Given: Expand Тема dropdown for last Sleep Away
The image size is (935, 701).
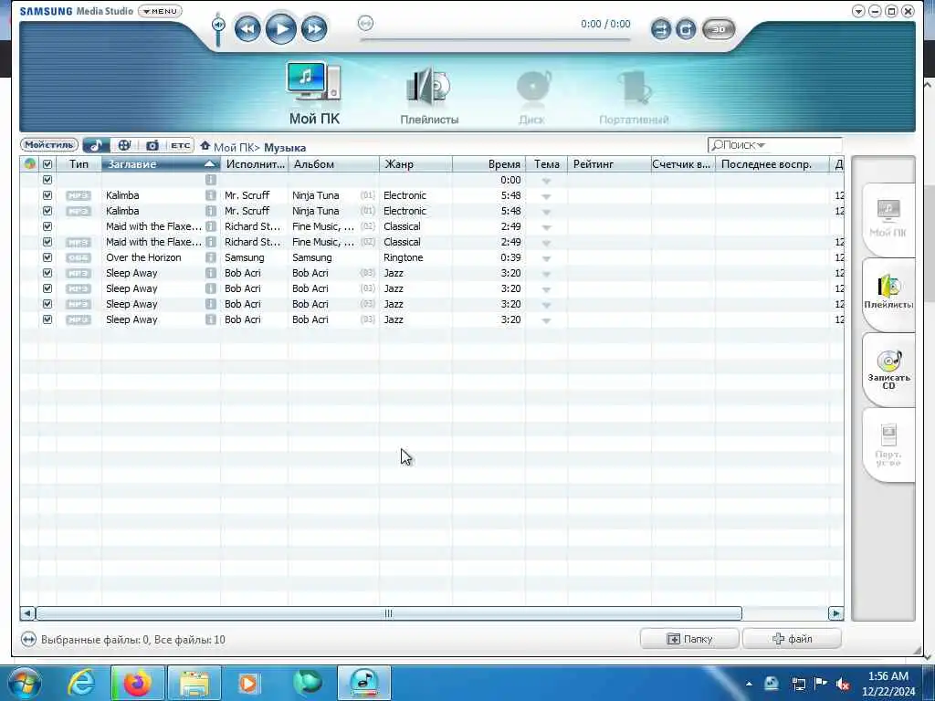Looking at the screenshot, I should (x=546, y=320).
